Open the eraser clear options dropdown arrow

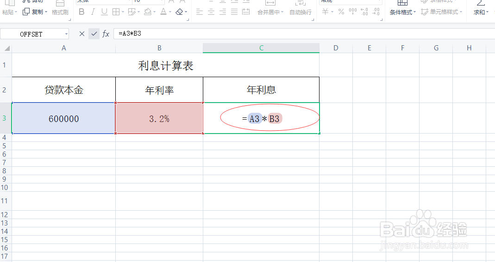(186, 12)
